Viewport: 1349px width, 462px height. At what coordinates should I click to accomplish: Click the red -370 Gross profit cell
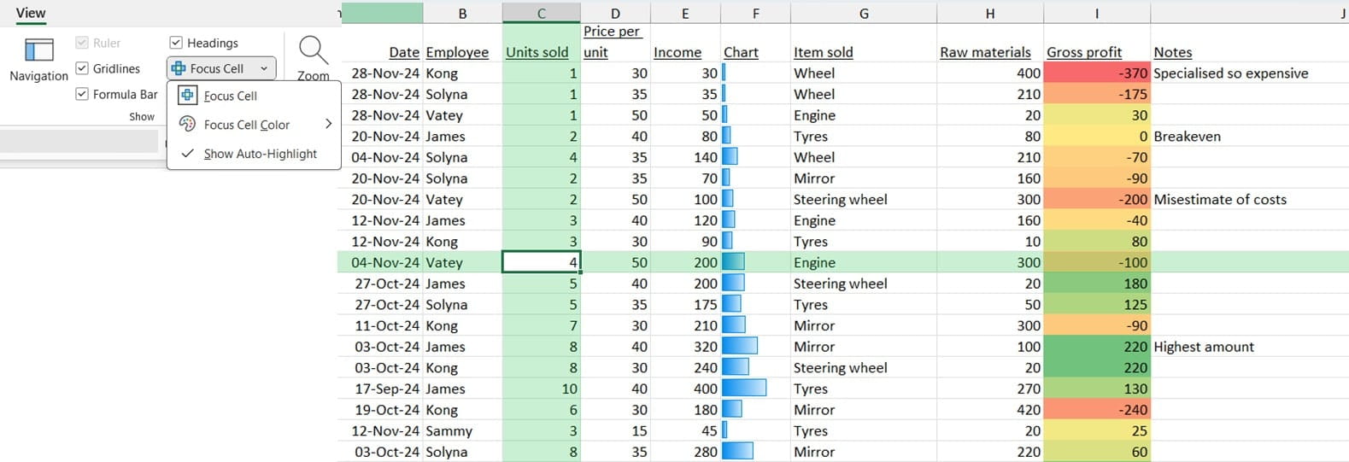1096,73
